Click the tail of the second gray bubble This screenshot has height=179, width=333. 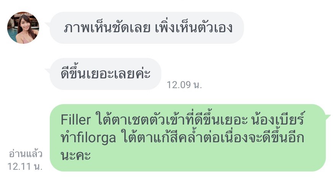click(x=48, y=71)
